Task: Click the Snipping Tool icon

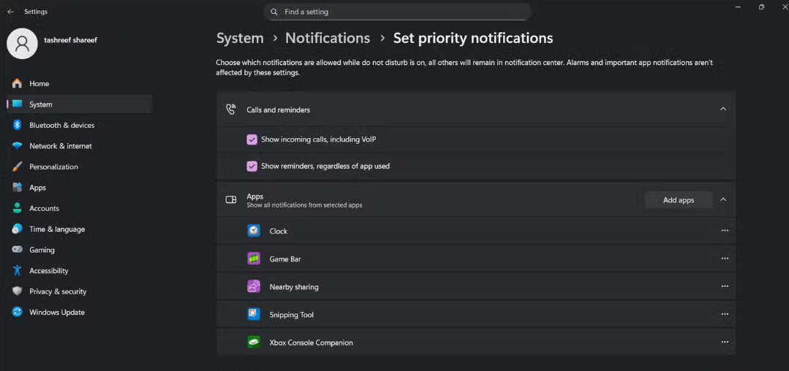Action: click(254, 315)
